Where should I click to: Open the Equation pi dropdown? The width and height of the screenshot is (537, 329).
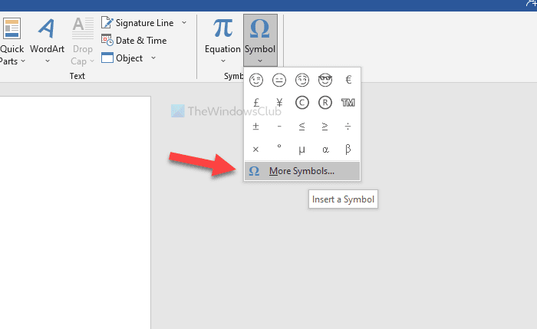click(222, 41)
